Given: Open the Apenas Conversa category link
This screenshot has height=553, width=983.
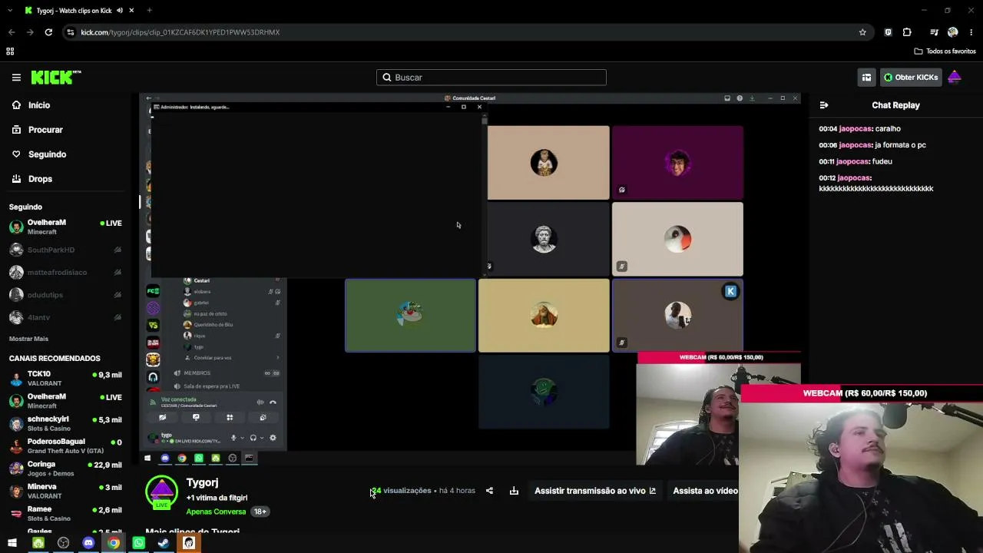Looking at the screenshot, I should coord(216,512).
